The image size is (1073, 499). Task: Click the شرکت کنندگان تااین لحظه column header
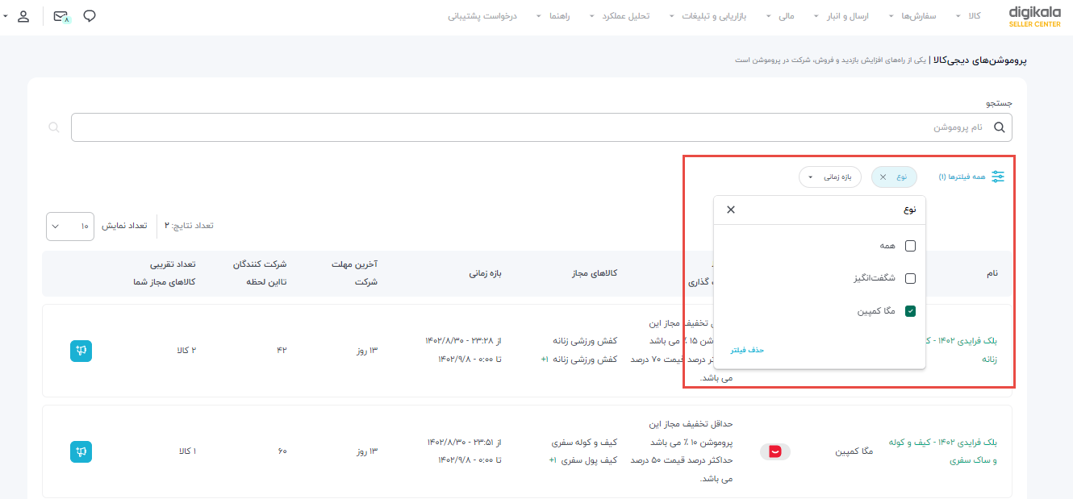click(260, 273)
